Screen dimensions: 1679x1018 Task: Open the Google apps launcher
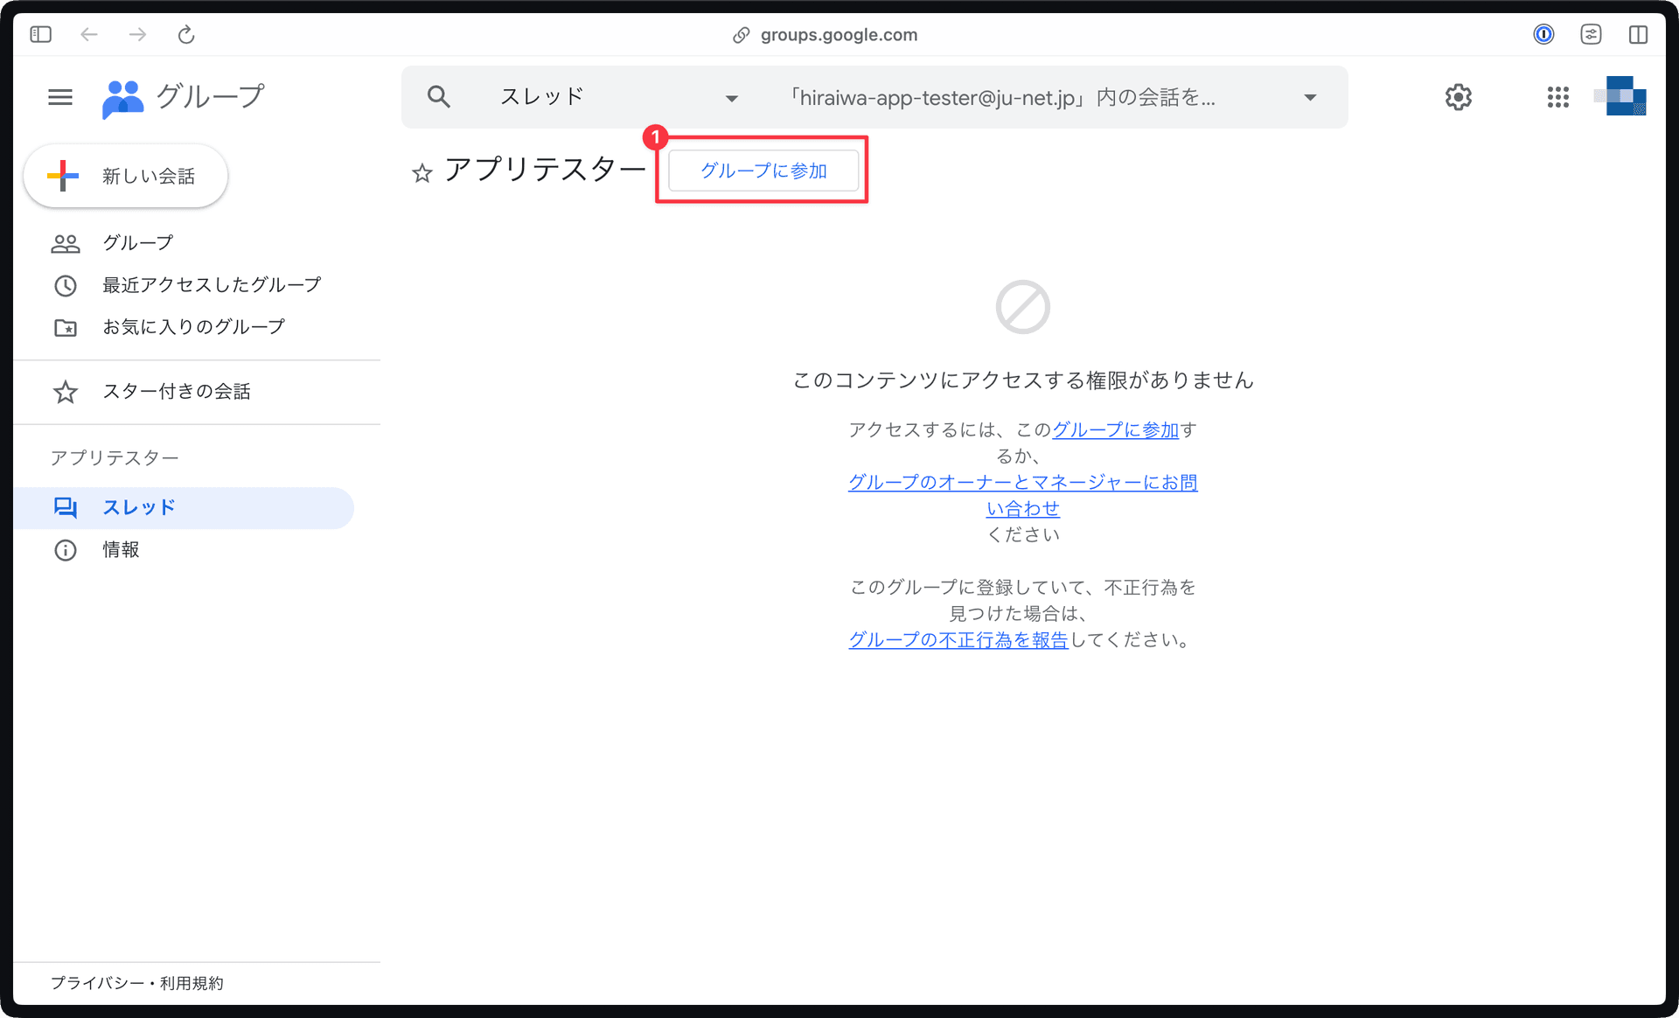(1557, 97)
